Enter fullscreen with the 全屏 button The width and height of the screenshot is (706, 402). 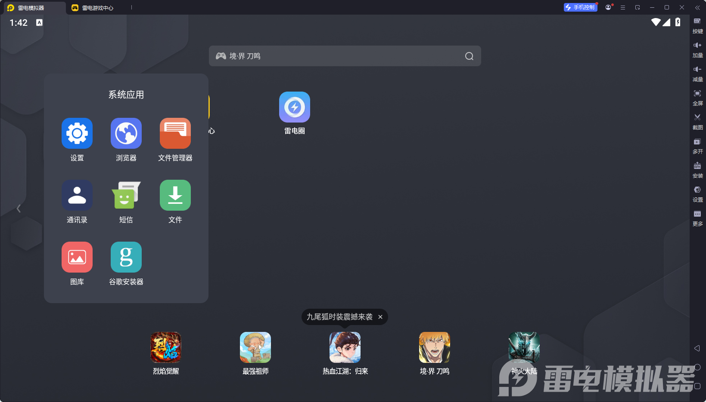(697, 98)
